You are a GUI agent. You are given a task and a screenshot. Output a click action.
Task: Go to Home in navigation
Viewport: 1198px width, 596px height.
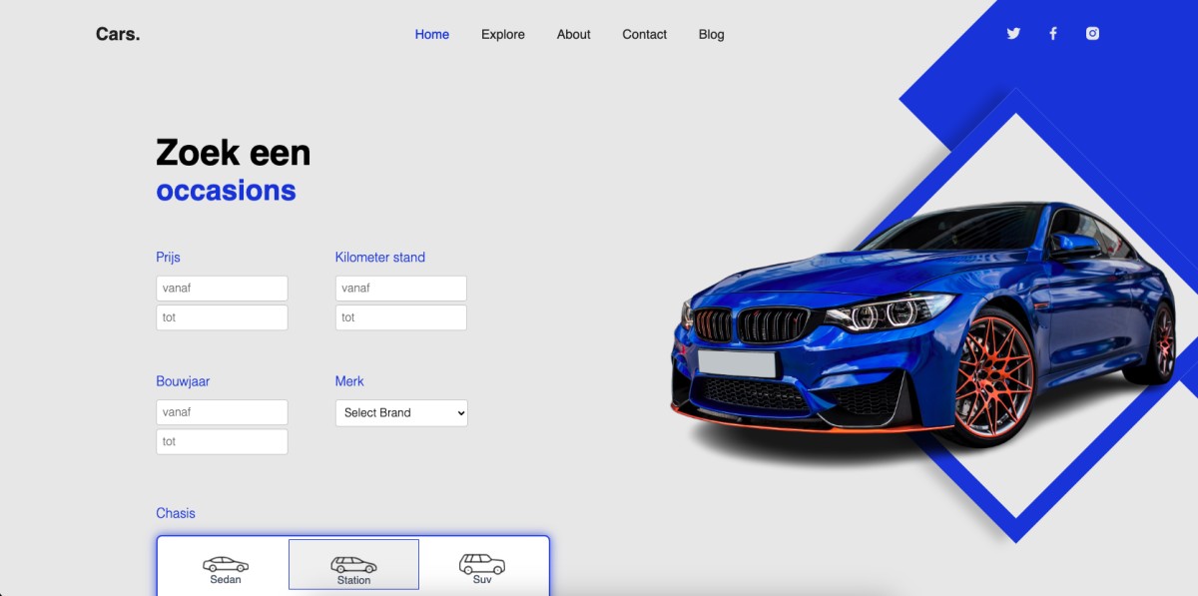point(432,34)
